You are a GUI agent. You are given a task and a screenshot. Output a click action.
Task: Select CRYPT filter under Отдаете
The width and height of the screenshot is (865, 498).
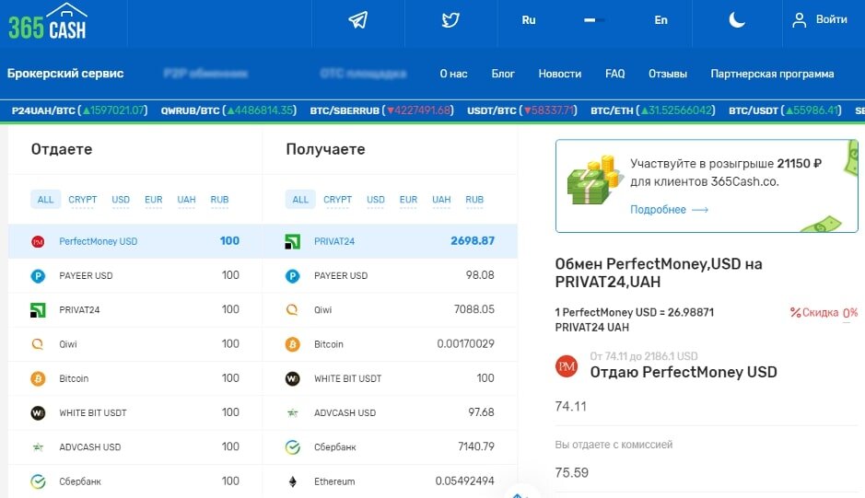(83, 200)
